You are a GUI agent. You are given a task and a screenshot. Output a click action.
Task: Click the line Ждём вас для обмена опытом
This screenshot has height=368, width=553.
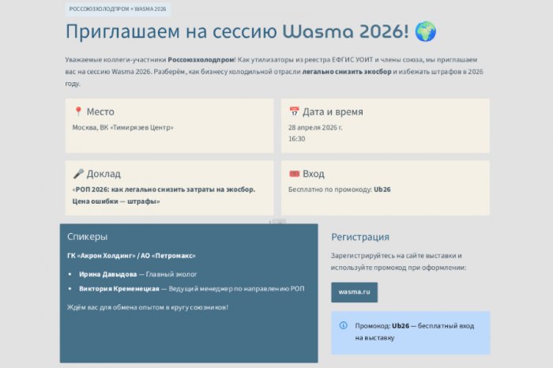[x=148, y=307]
